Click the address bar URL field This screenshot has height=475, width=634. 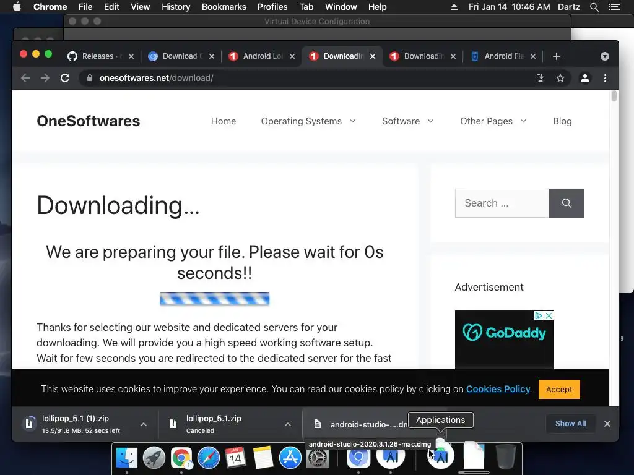(307, 78)
